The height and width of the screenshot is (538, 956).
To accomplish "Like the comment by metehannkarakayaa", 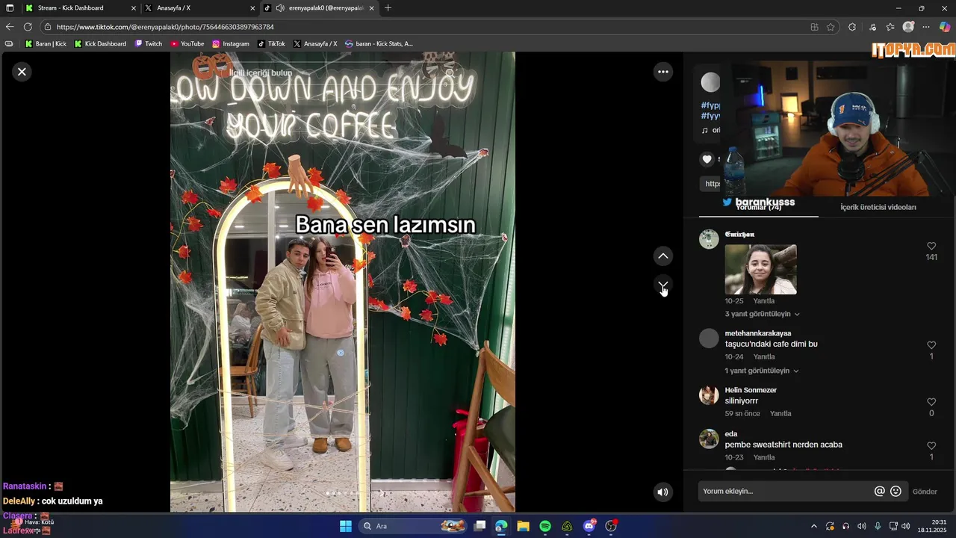I will 931,345.
